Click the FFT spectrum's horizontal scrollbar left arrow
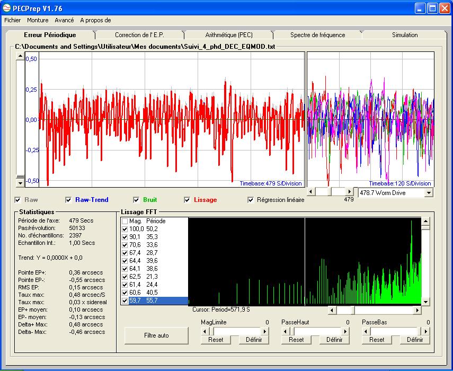 [332, 310]
